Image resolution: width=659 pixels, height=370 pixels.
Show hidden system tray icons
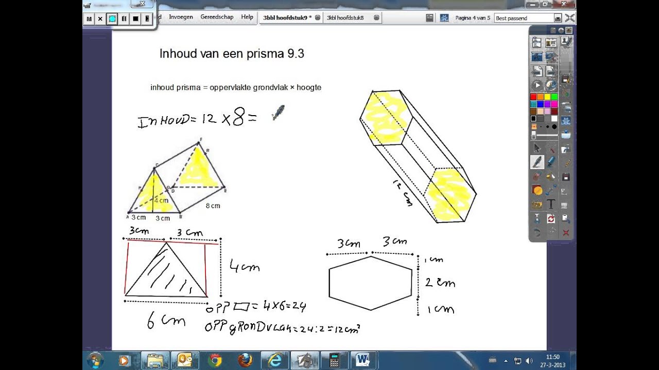click(x=506, y=361)
